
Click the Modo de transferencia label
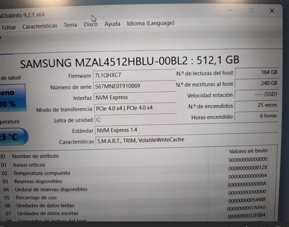click(x=64, y=110)
